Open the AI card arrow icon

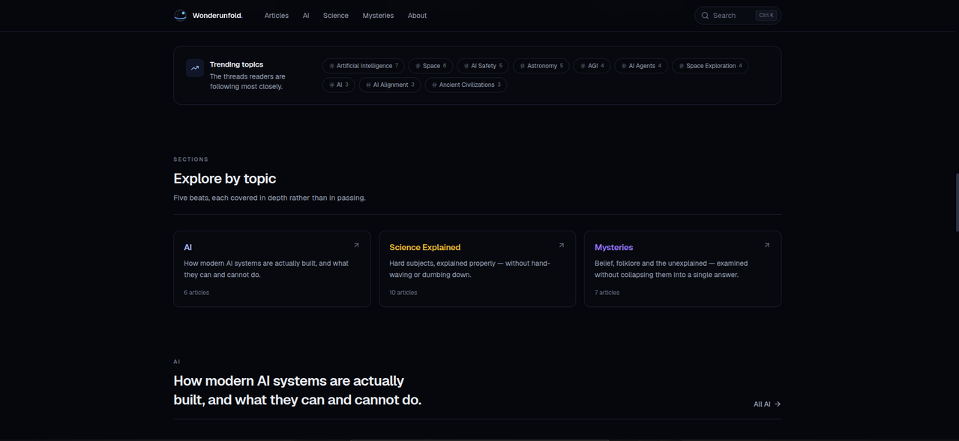(356, 246)
